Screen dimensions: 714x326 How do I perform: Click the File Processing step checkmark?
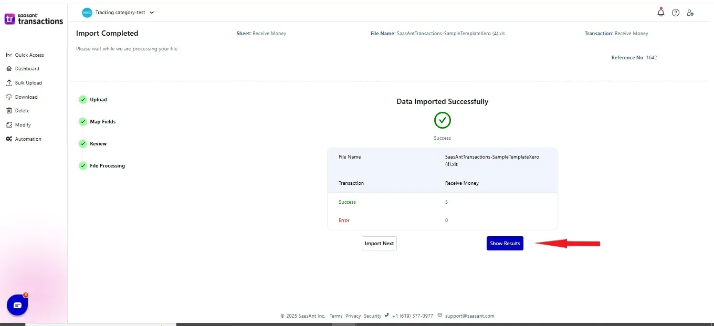pyautogui.click(x=82, y=165)
